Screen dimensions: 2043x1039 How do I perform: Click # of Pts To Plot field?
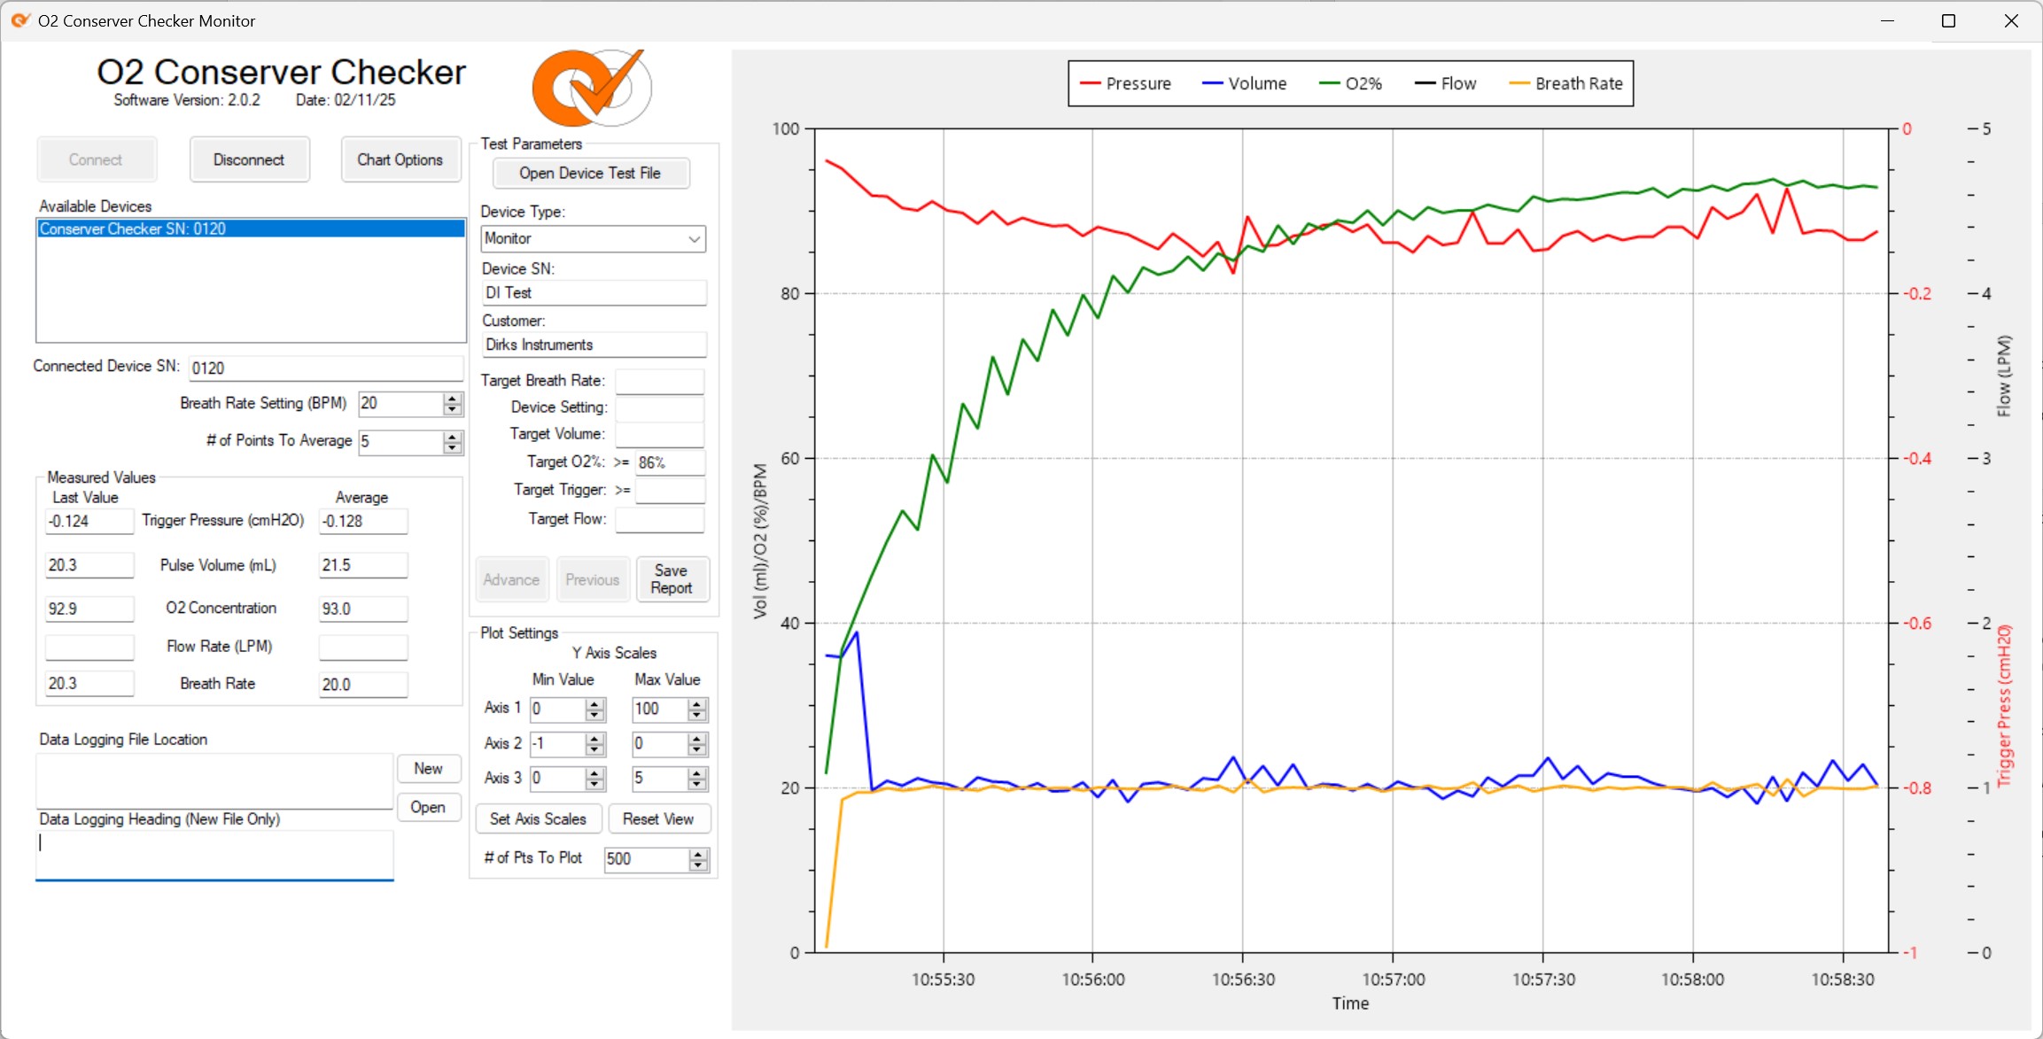pos(647,859)
